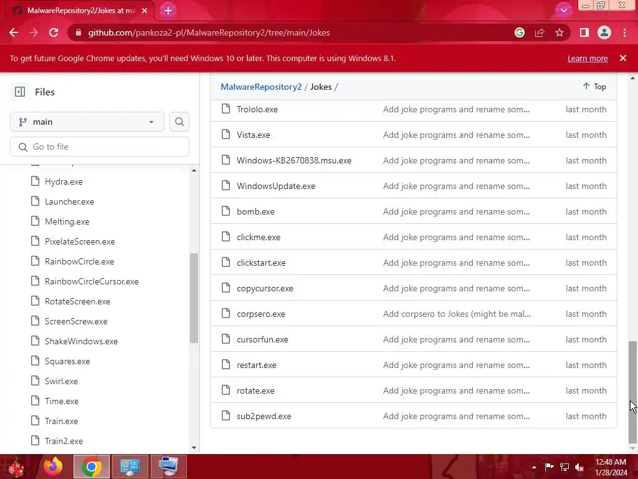Open the Start button ornament

coord(17,467)
